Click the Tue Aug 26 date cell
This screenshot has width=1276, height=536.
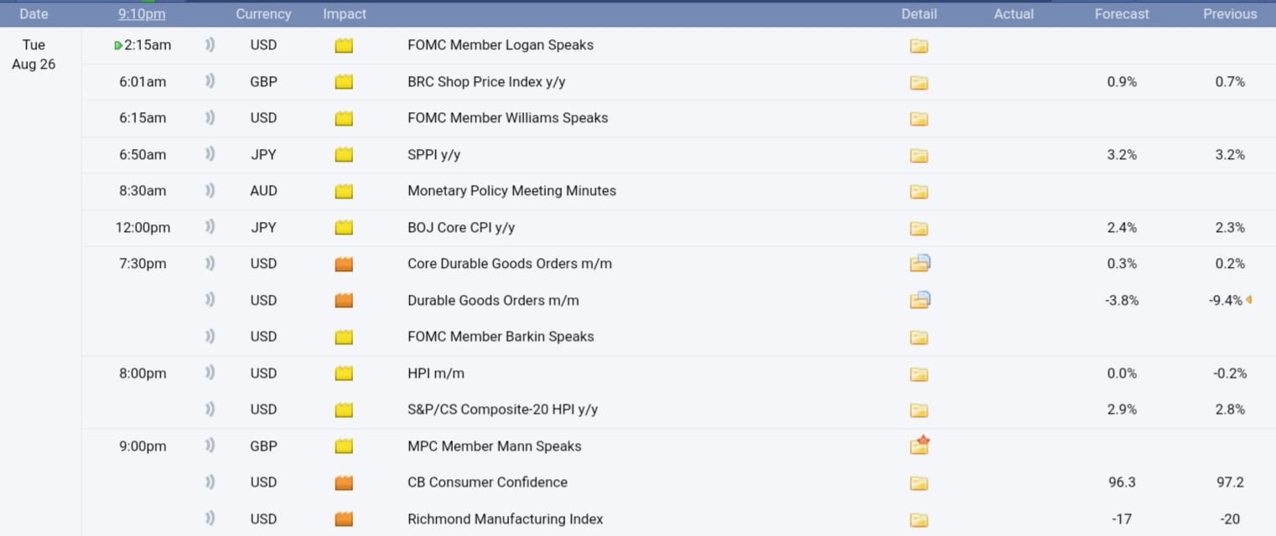point(34,54)
